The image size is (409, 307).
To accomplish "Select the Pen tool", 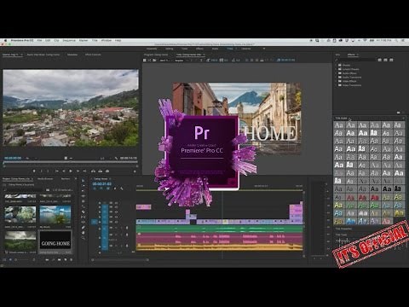I will point(83,228).
